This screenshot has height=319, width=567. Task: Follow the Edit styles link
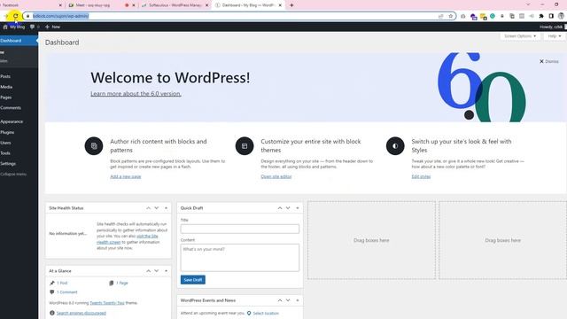click(x=421, y=176)
